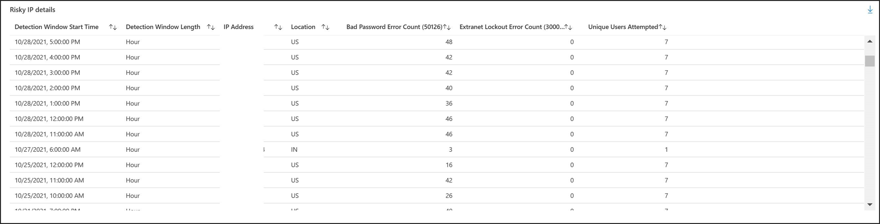The width and height of the screenshot is (880, 224).
Task: Sort by Extranet Lockout Error Count
Action: [x=568, y=27]
